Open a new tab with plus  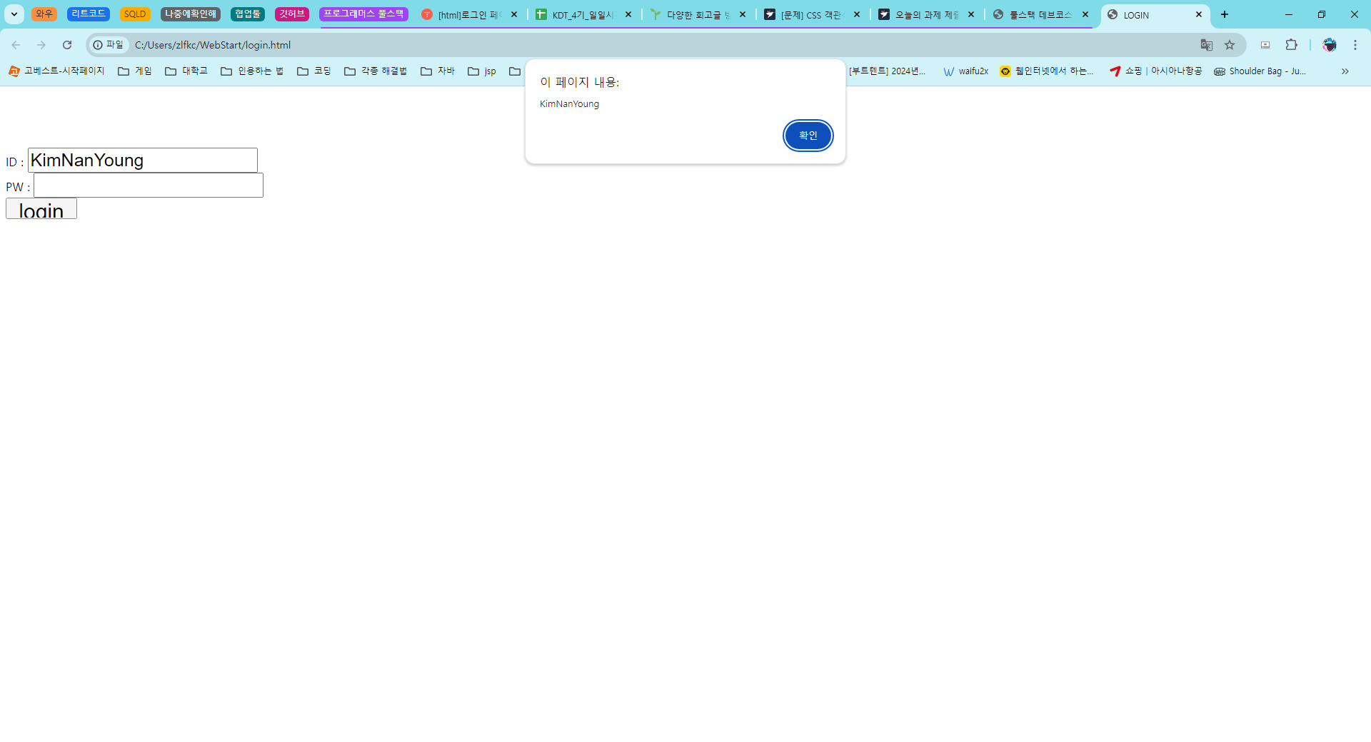click(1225, 14)
